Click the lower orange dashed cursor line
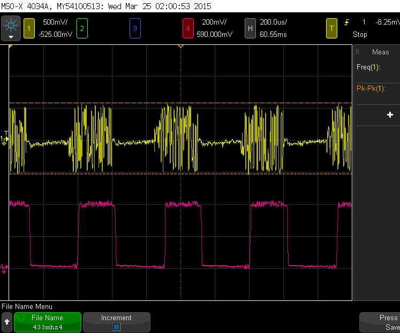Image resolution: width=400 pixels, height=333 pixels. coord(180,174)
